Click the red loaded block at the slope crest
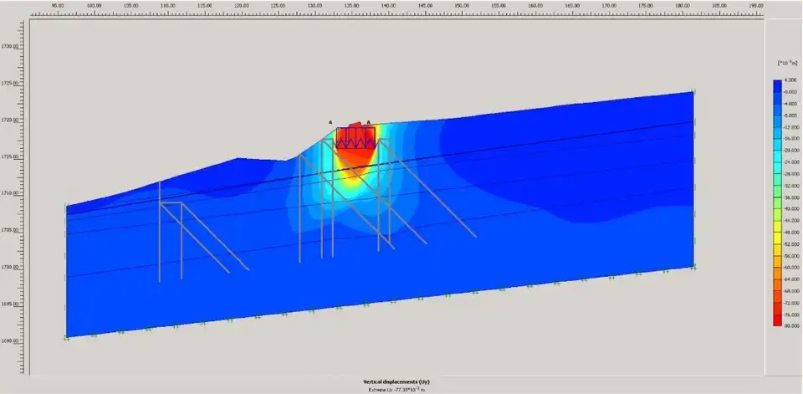Image resolution: width=803 pixels, height=394 pixels. point(355,137)
